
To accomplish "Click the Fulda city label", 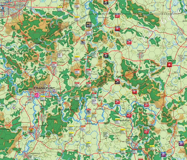I will [94, 74].
